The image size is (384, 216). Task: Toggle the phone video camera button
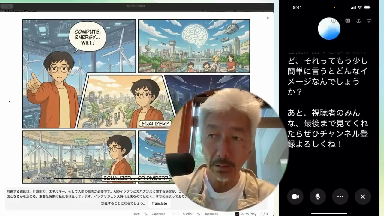(x=295, y=196)
